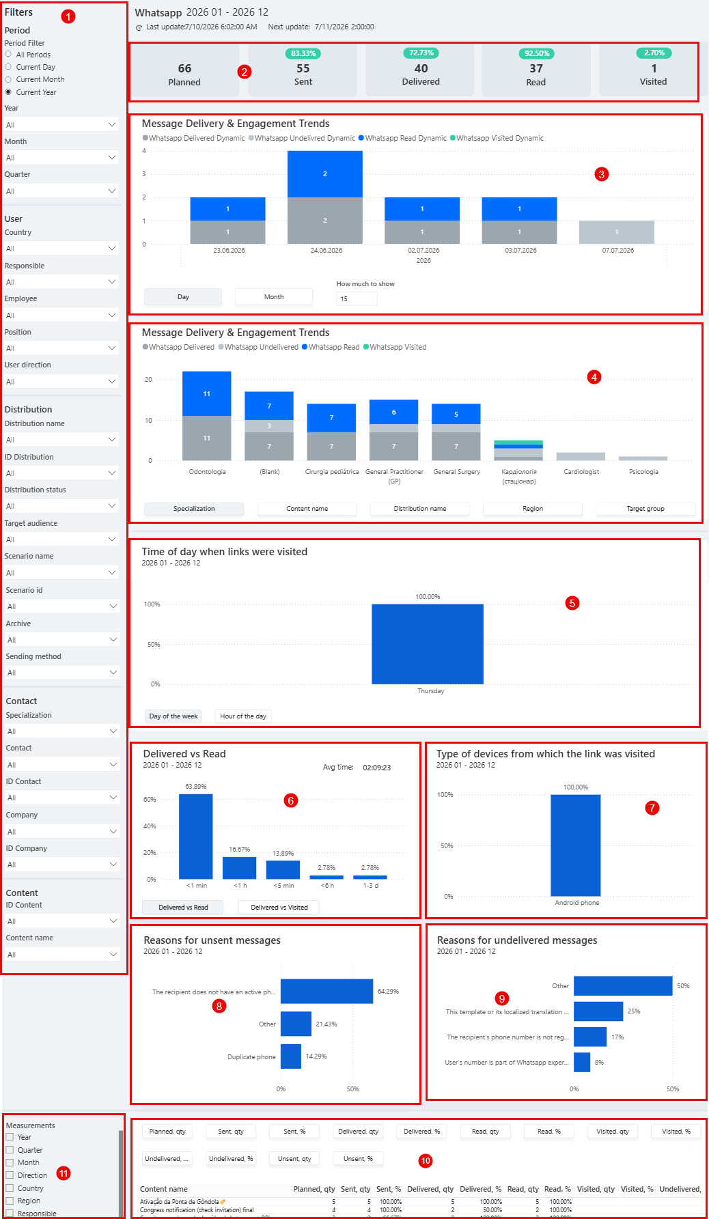The image size is (709, 1219).
Task: Open the Target audience filter dropdown
Action: point(61,540)
